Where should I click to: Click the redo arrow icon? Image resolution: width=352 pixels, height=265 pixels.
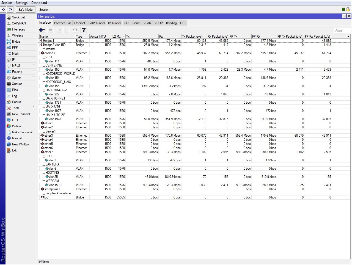(x=10, y=9)
